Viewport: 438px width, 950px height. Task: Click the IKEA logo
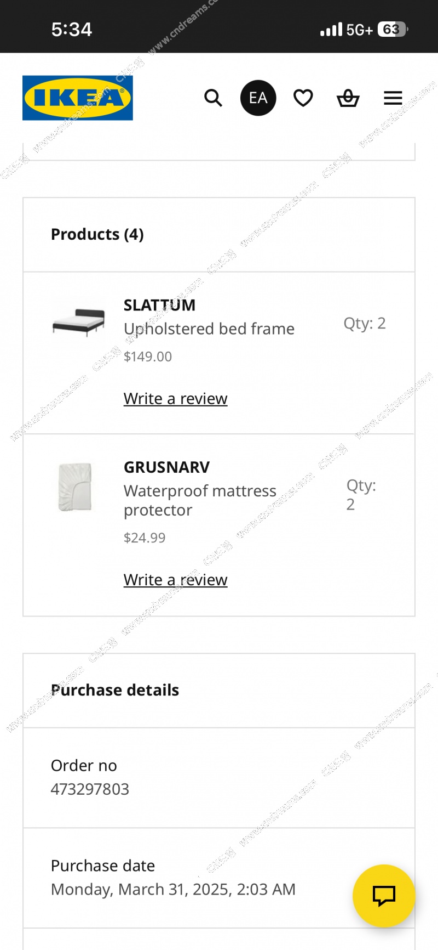tap(77, 98)
